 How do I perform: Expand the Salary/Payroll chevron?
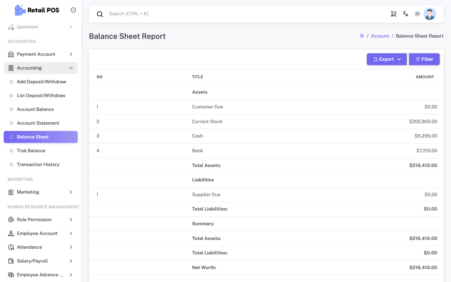(x=71, y=261)
